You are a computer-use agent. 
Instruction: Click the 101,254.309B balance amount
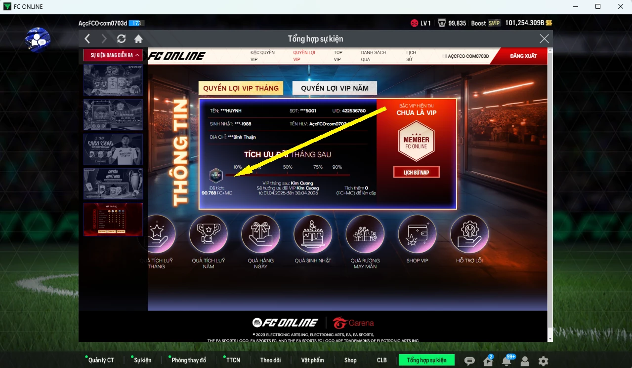coord(525,23)
